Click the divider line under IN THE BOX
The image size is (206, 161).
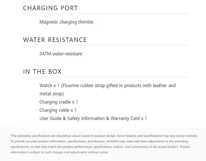[105, 77]
